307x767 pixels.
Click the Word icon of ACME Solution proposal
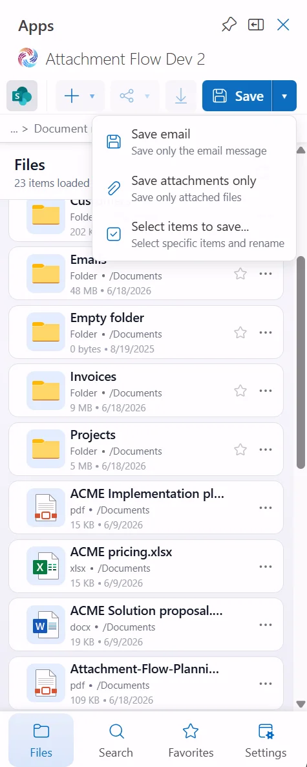46,625
